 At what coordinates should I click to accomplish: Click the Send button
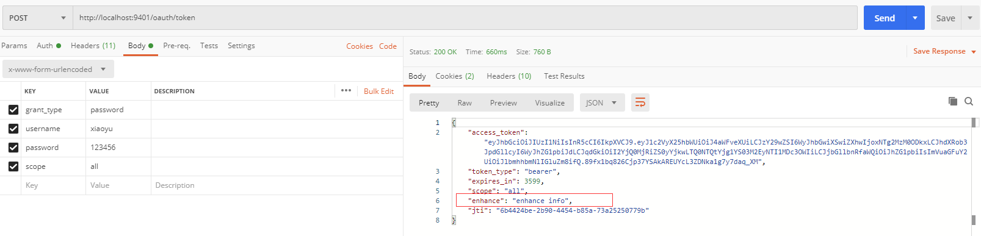pyautogui.click(x=885, y=18)
